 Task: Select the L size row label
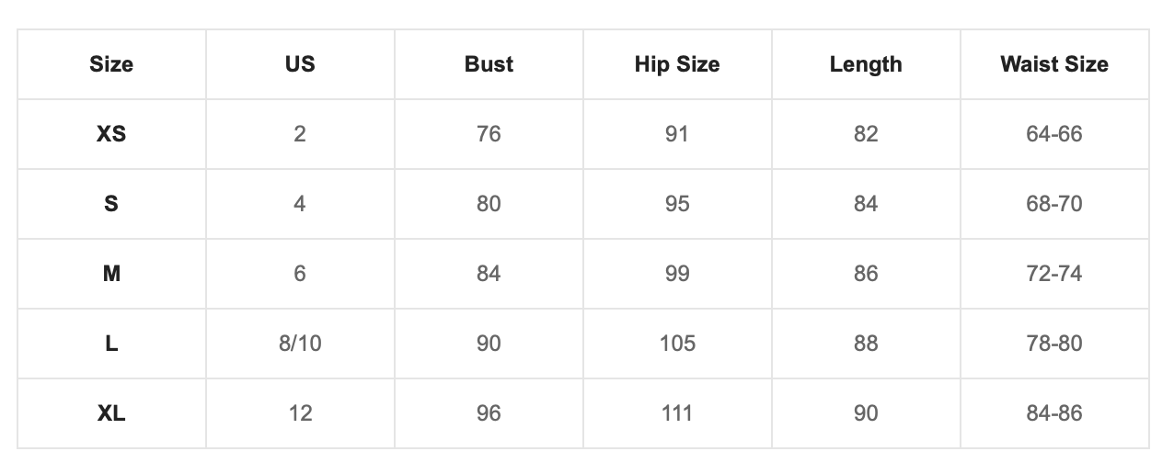(111, 344)
